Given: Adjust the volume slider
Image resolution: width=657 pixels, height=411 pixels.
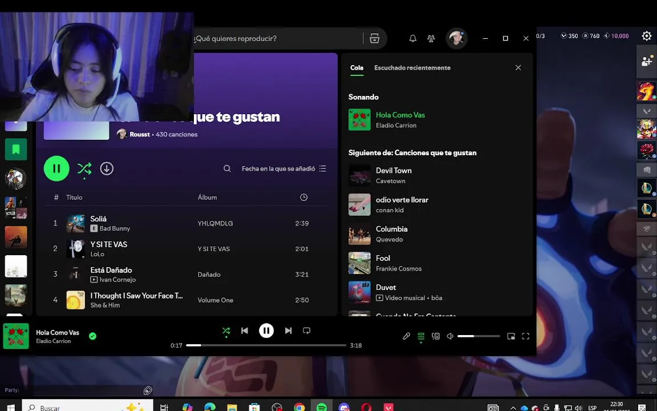Looking at the screenshot, I should click(478, 336).
